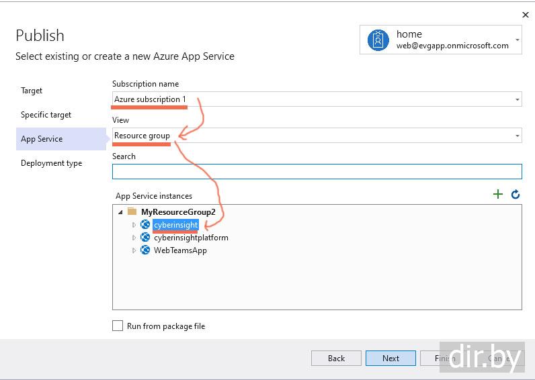This screenshot has width=535, height=380.
Task: Click the refresh App Service instances icon
Action: (x=516, y=194)
